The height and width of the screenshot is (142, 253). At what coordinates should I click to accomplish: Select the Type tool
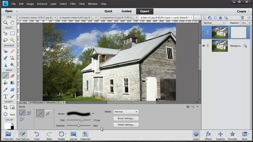pos(6,97)
